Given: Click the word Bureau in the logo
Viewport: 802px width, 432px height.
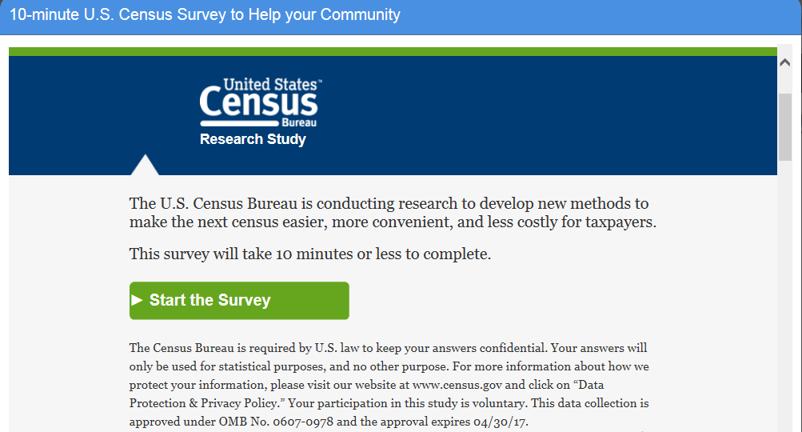Looking at the screenshot, I should pos(299,123).
